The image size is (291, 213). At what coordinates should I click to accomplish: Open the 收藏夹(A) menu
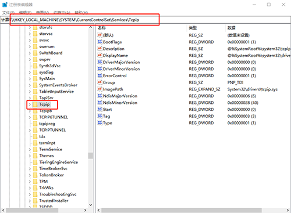pyautogui.click(x=62, y=13)
